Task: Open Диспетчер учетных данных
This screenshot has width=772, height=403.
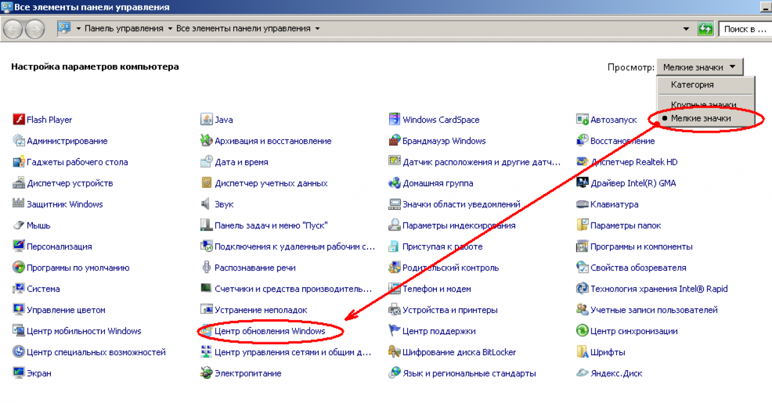Action: pos(271,183)
